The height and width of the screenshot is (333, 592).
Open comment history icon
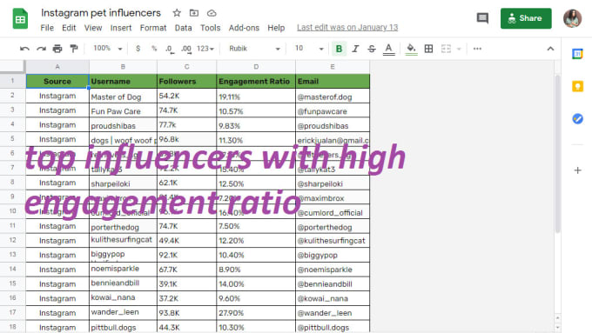482,18
